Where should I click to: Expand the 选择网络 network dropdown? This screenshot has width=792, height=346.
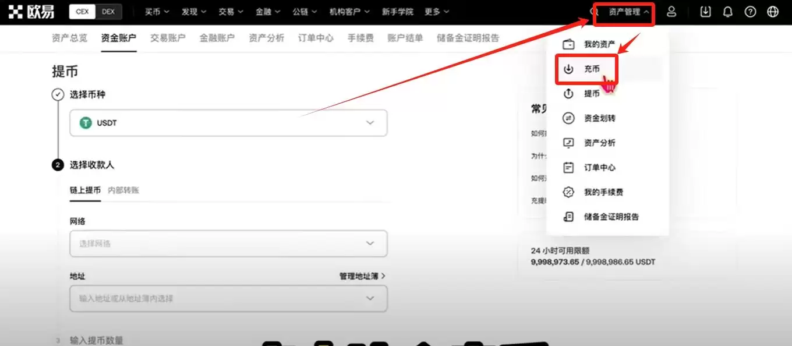pos(369,243)
